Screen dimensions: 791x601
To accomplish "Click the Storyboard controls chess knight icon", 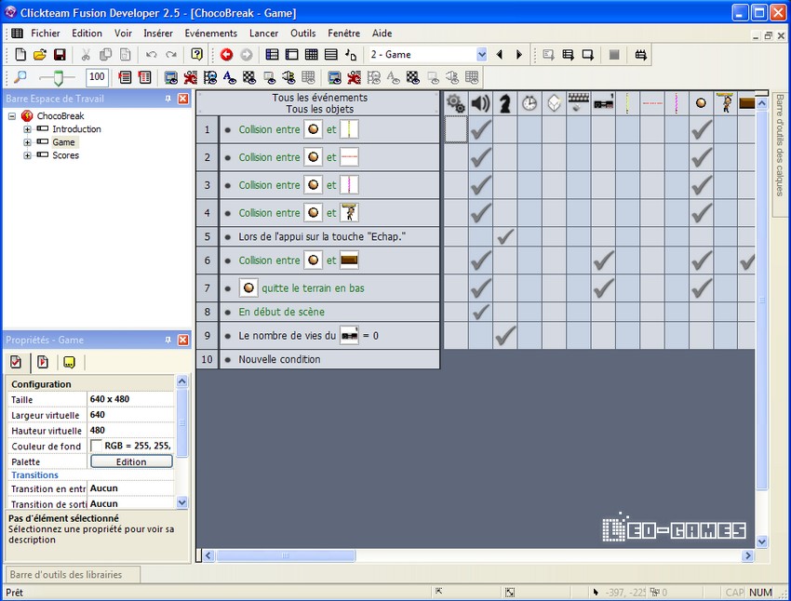I will [x=504, y=103].
